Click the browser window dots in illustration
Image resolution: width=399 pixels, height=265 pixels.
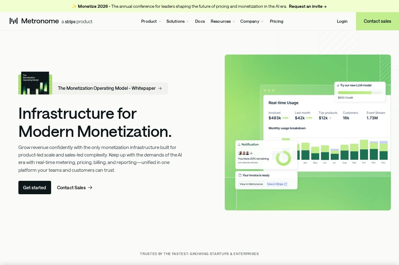[x=269, y=90]
